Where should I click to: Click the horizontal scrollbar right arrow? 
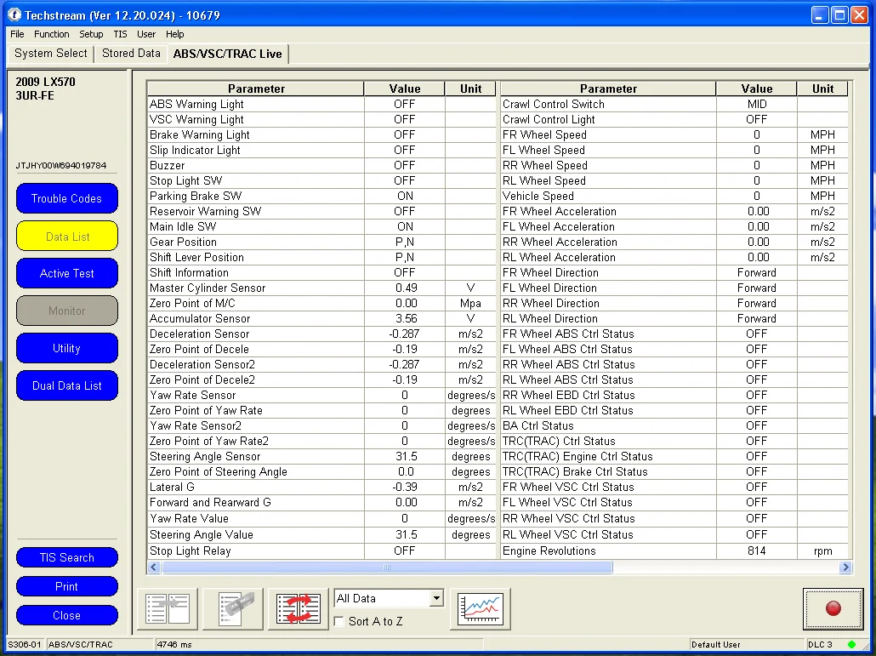[845, 568]
